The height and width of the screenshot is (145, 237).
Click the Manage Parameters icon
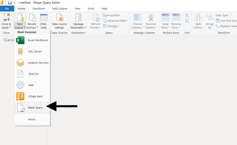[x=78, y=17]
